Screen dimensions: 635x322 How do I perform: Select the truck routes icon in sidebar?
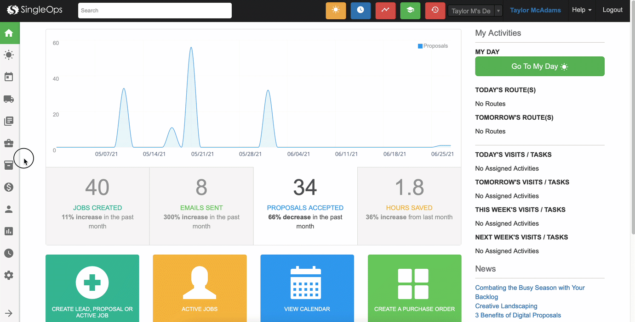[x=9, y=99]
